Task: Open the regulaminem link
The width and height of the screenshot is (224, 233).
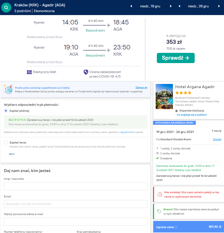Action: point(127,132)
